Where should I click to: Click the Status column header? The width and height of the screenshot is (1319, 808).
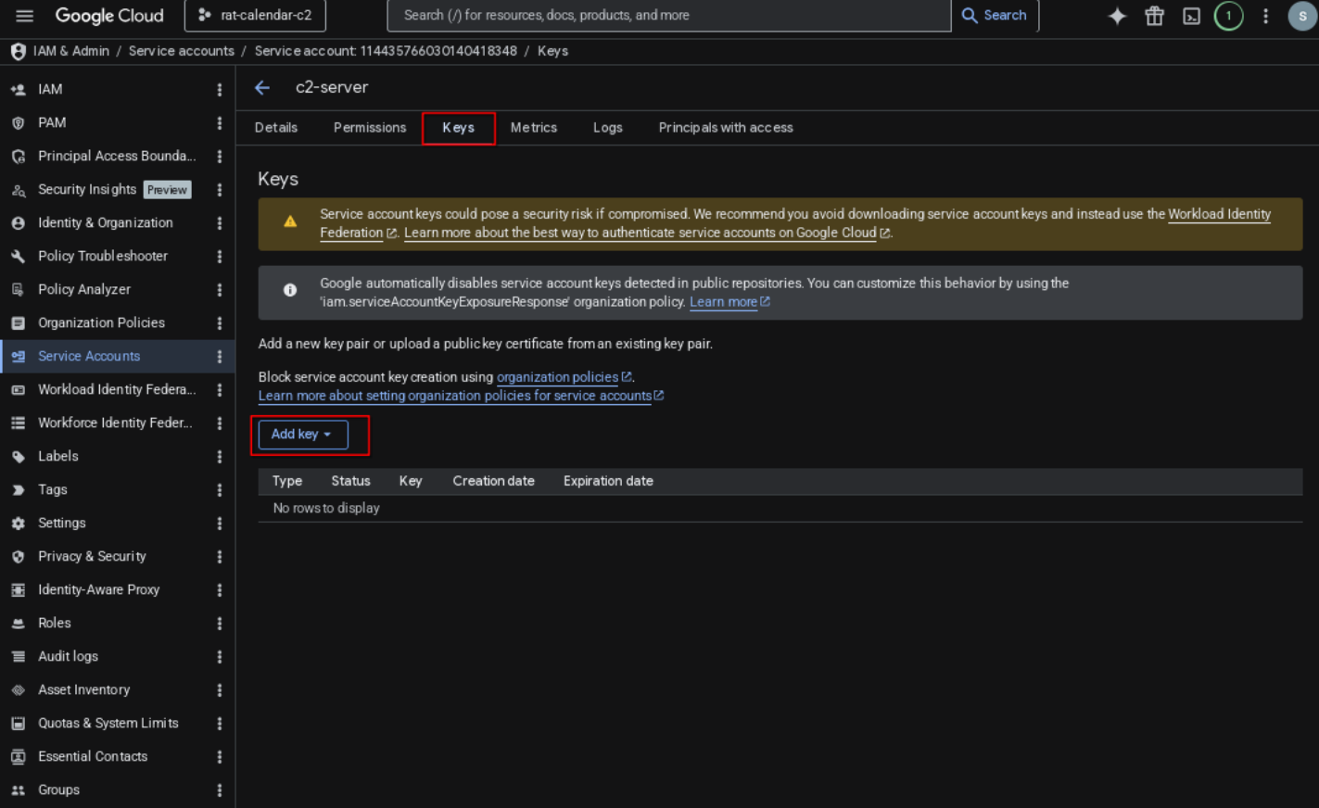pyautogui.click(x=350, y=481)
